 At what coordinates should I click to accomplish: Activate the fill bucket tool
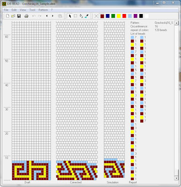[x=81, y=16]
